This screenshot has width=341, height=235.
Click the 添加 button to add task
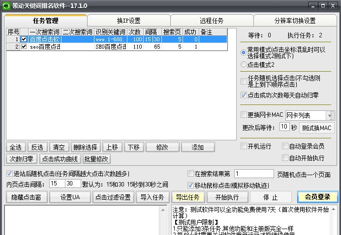tap(198, 147)
